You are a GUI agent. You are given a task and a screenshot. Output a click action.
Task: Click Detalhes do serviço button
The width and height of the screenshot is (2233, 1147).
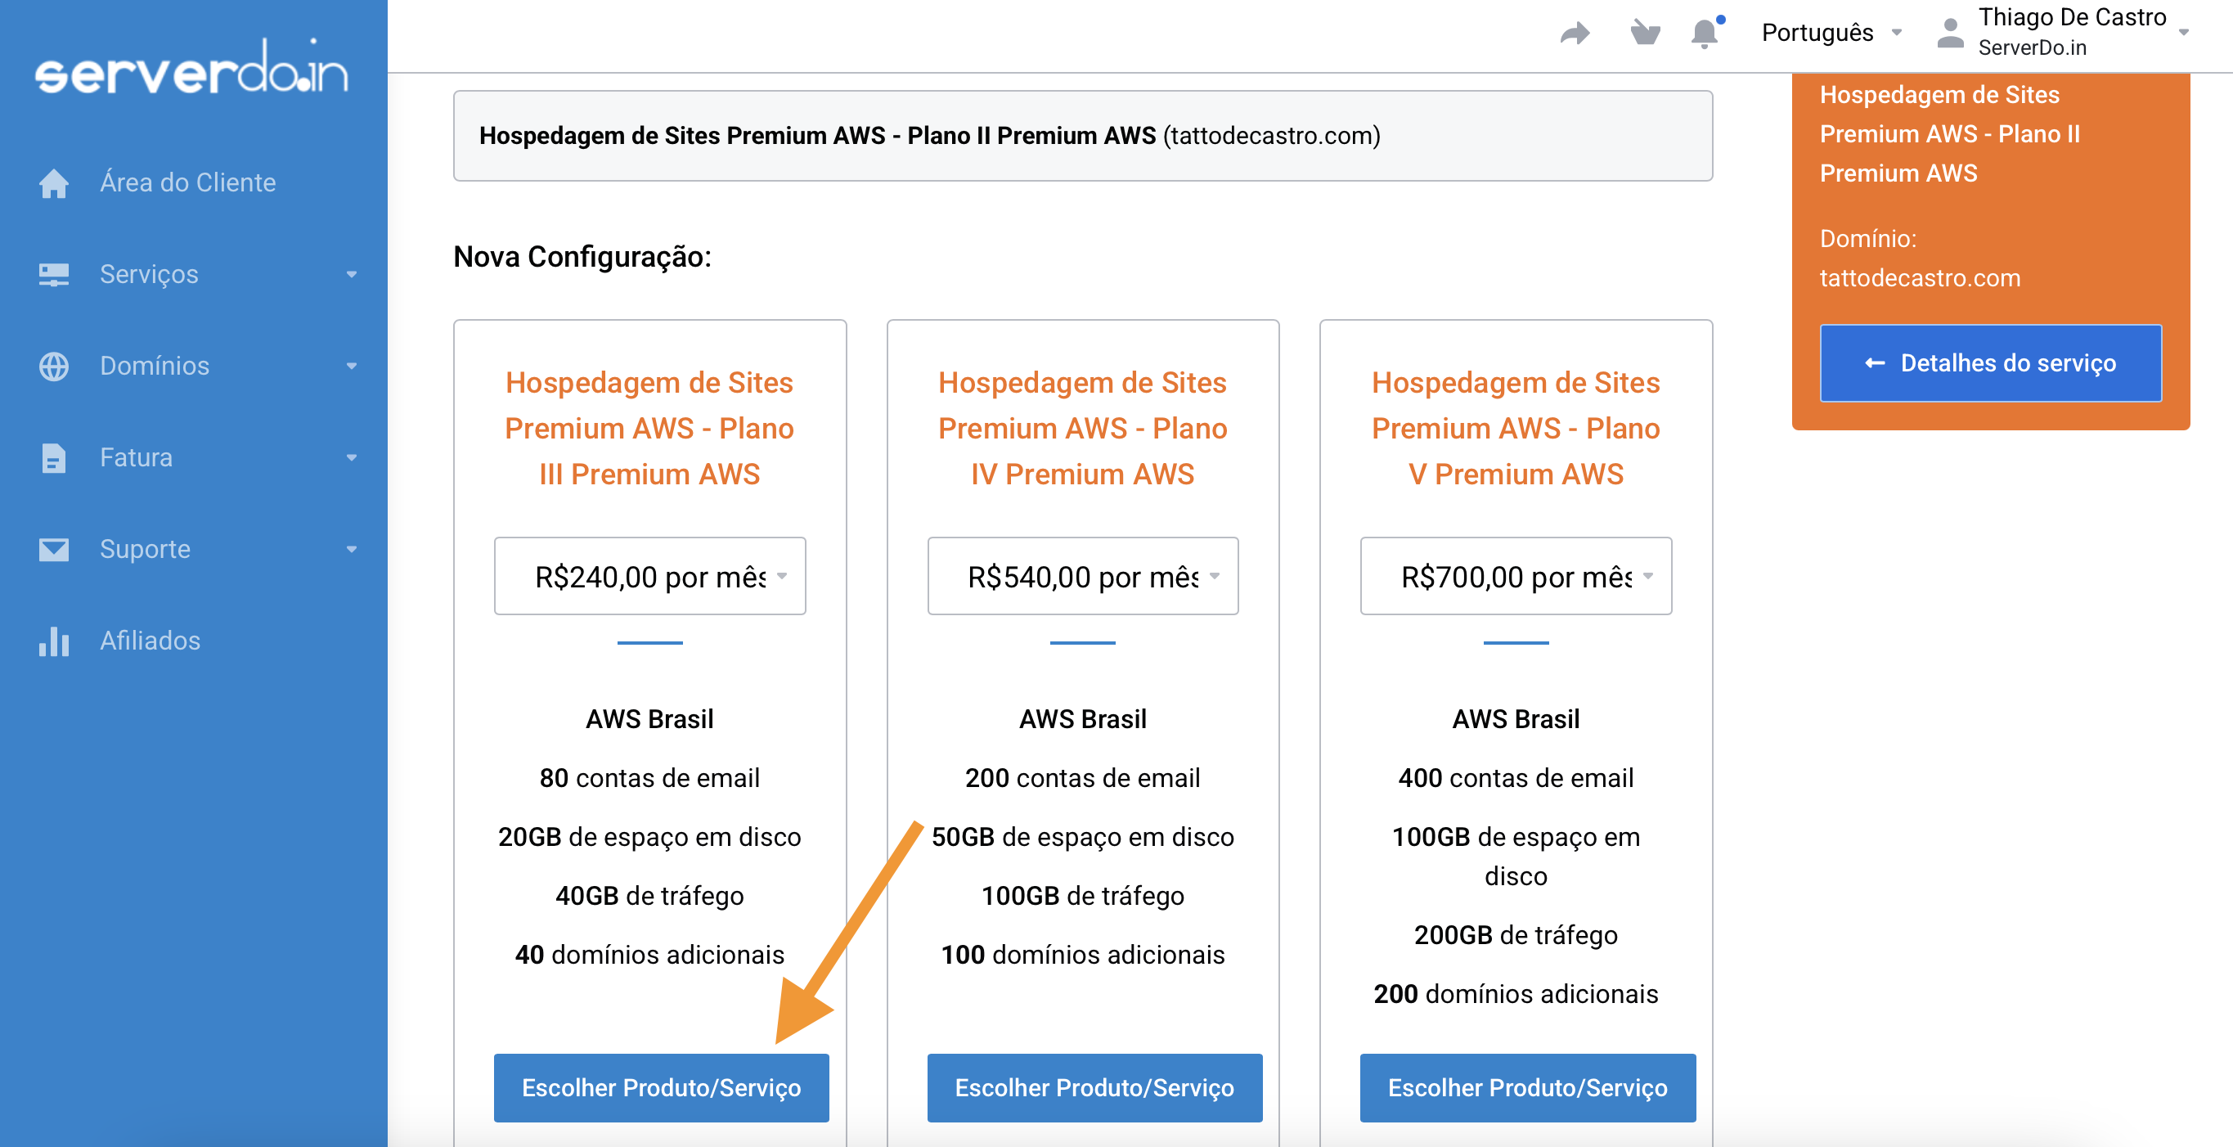[x=1989, y=363]
